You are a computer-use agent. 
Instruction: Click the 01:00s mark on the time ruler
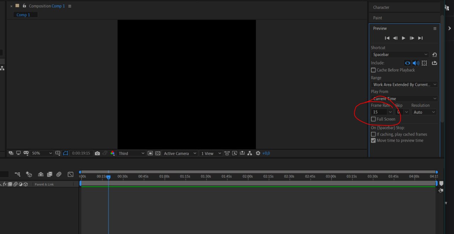coord(164,176)
